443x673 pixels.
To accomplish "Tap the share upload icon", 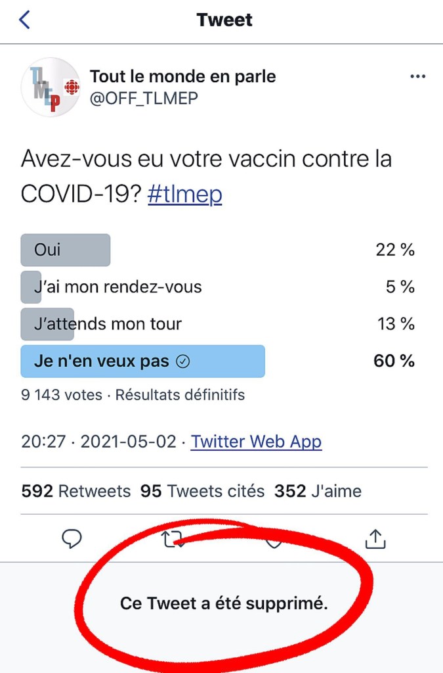I will (x=375, y=539).
